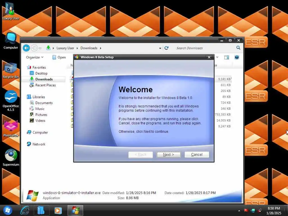Screen dimensions: 288x216
Task: Open the Pictures library
Action: pos(39,115)
